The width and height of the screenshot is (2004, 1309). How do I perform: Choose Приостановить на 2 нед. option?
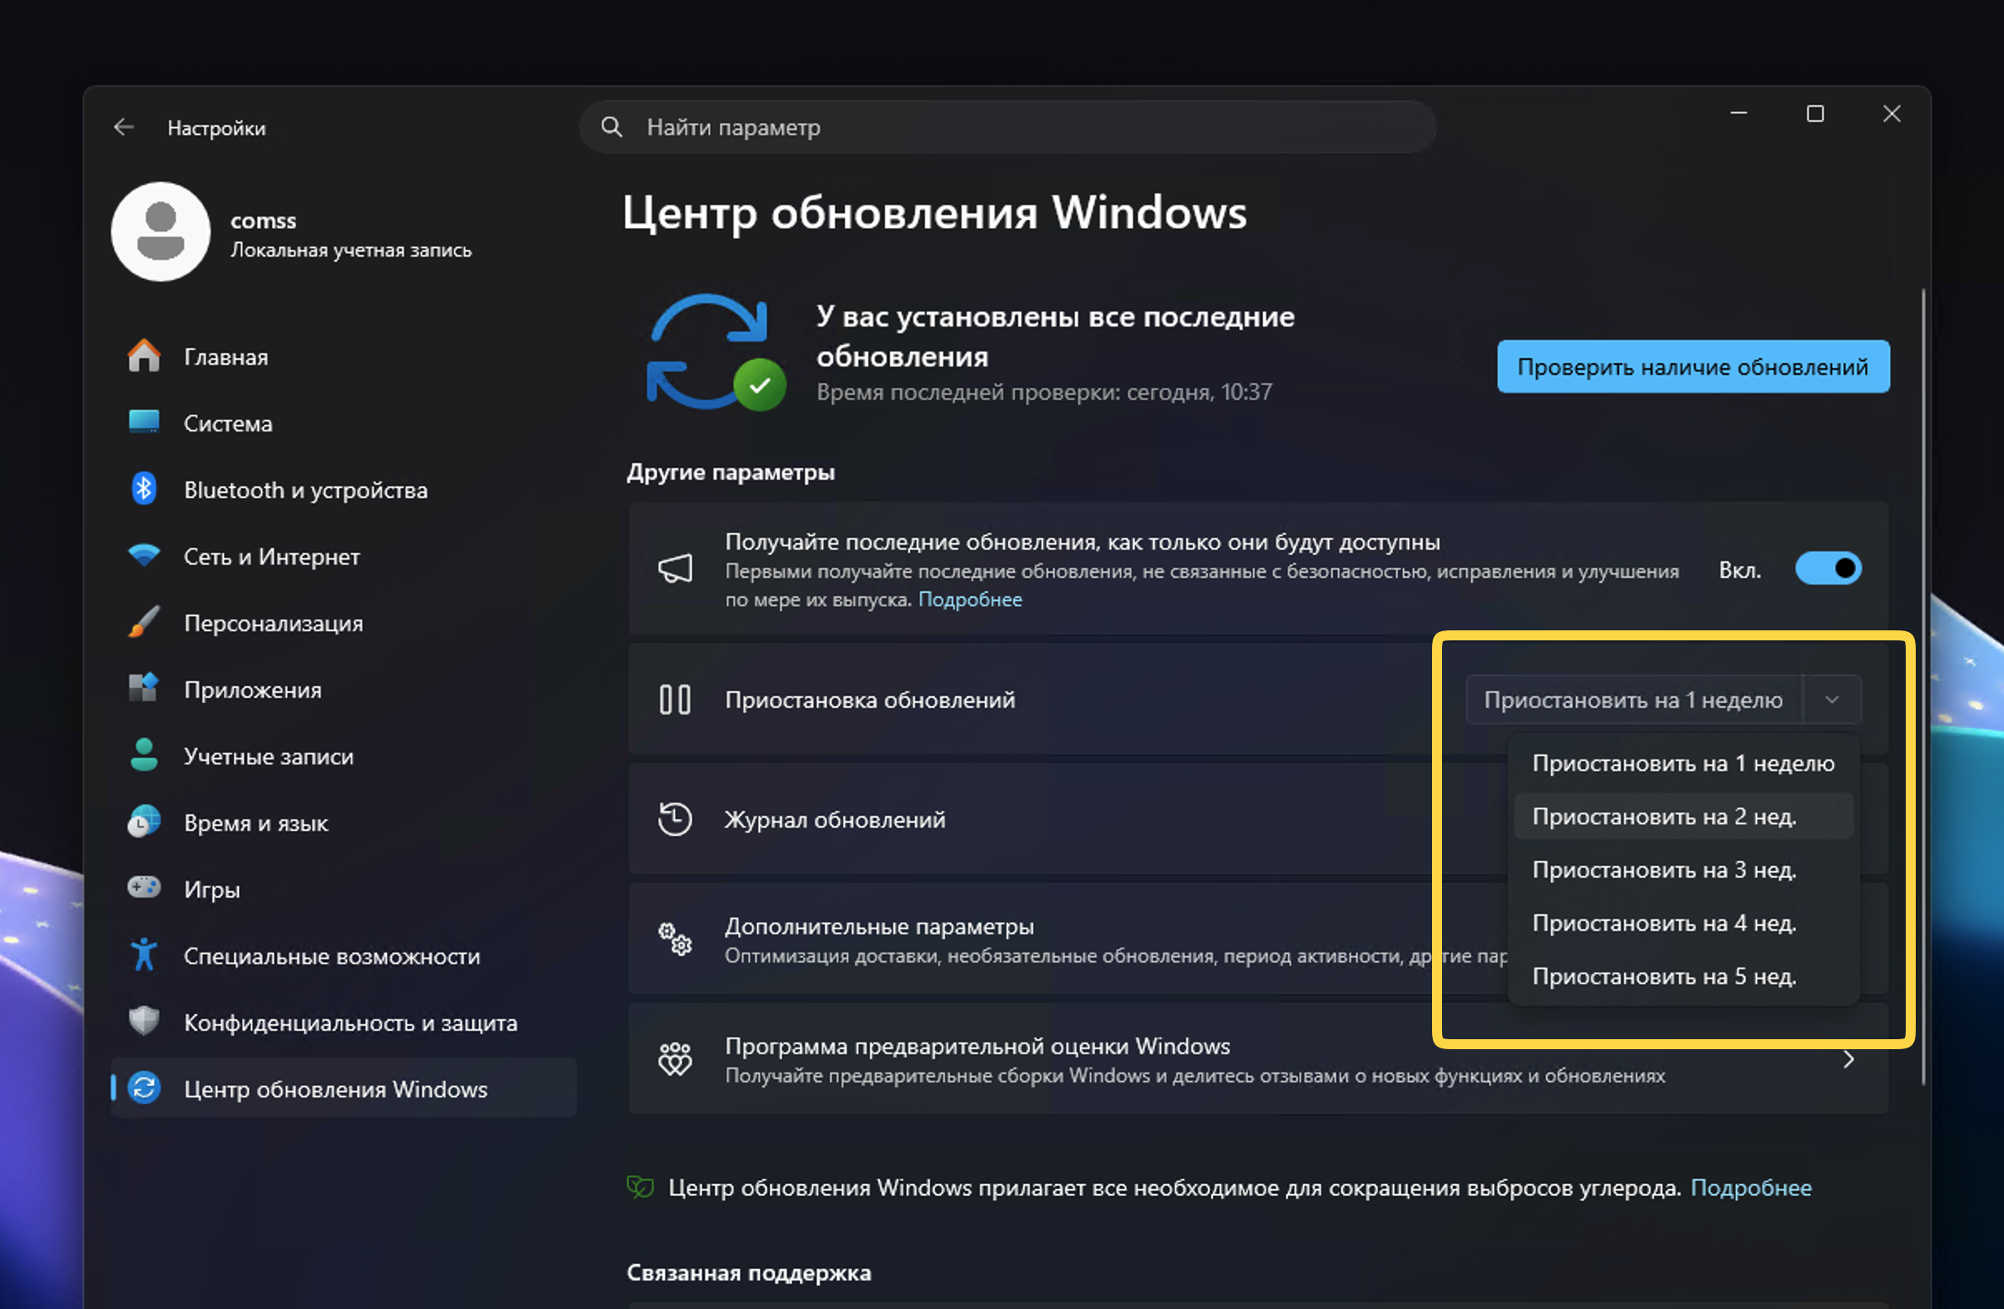coord(1663,816)
